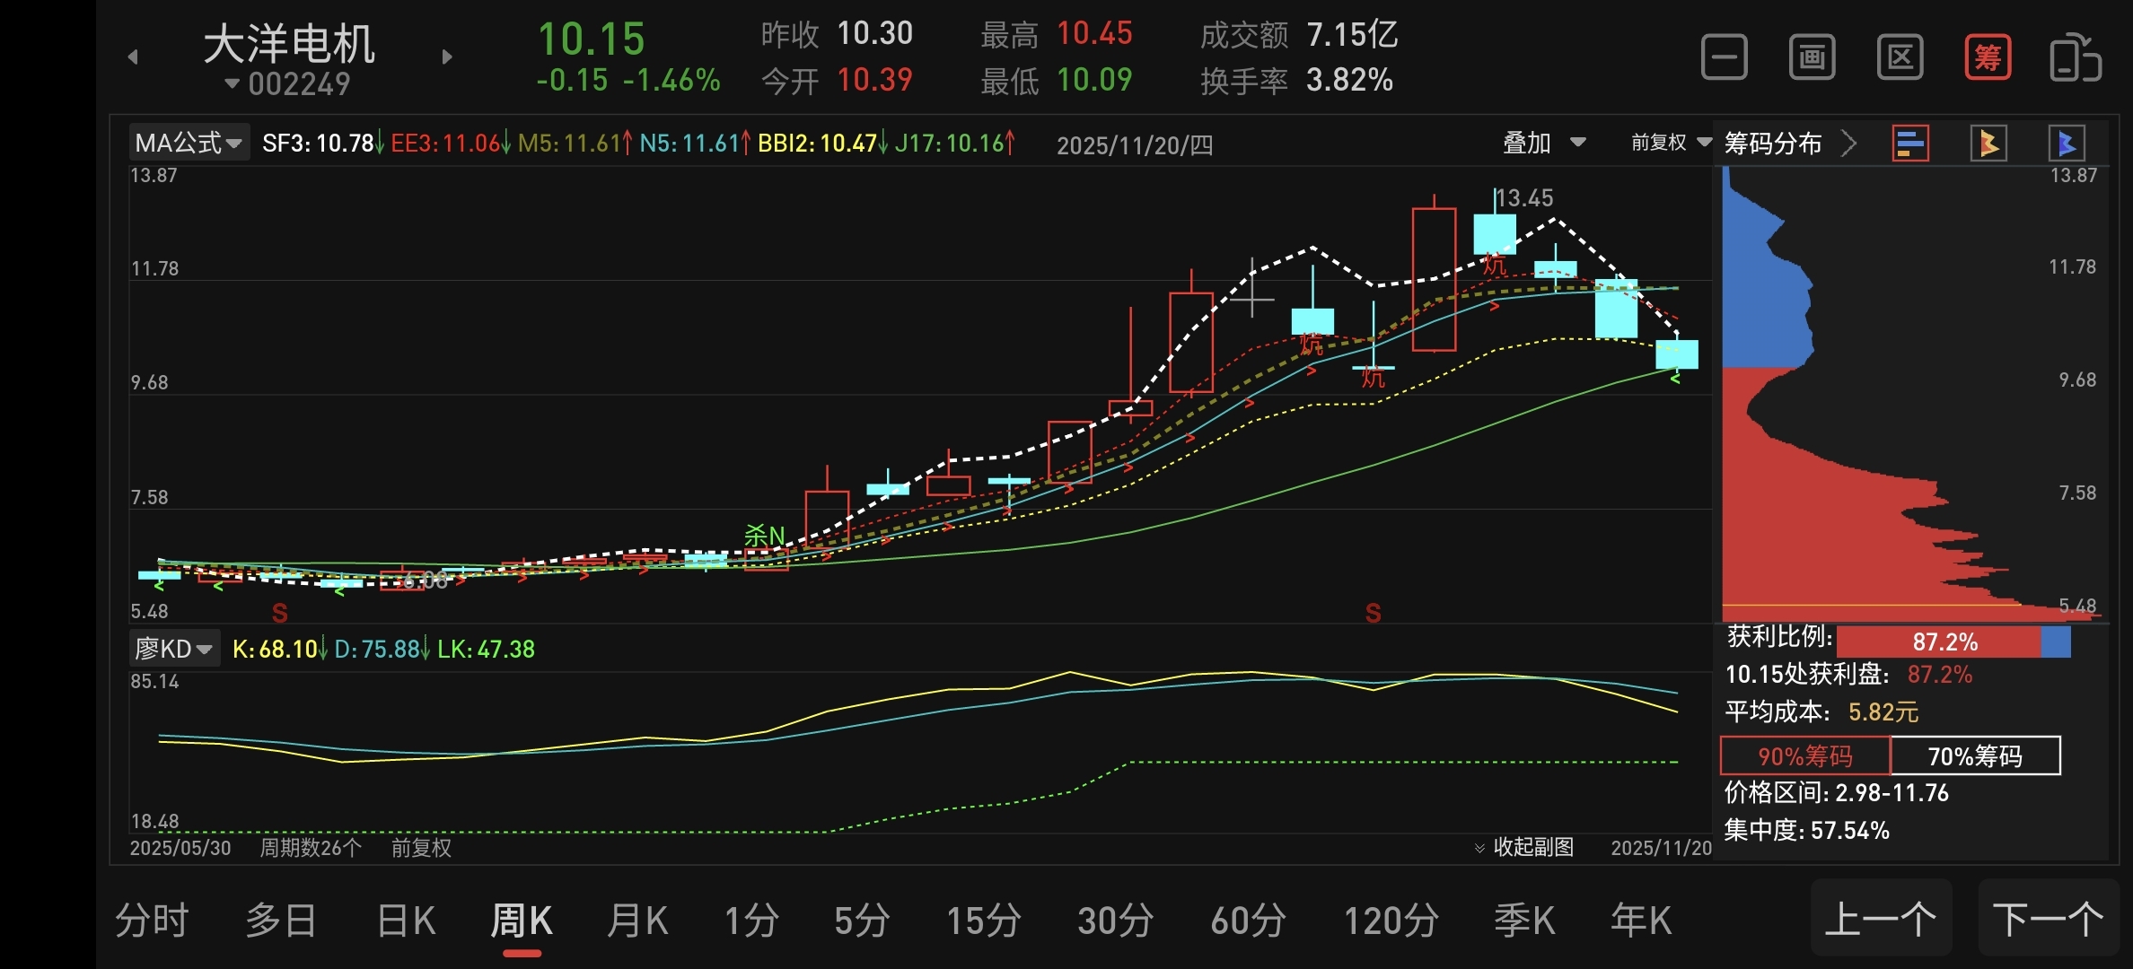This screenshot has height=969, width=2133.
Task: Click the rotate screen icon
Action: tap(2075, 58)
